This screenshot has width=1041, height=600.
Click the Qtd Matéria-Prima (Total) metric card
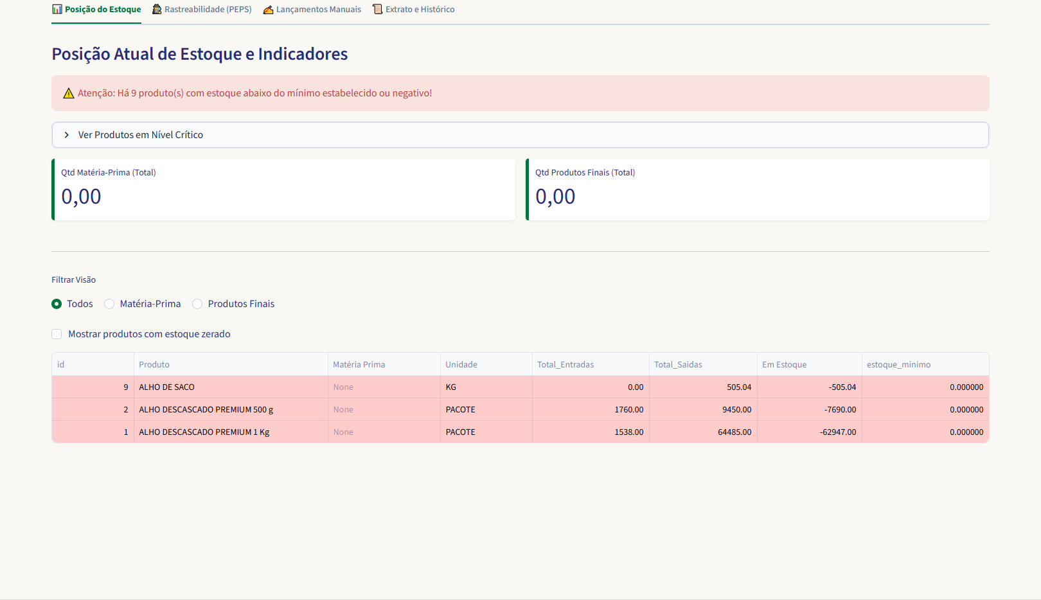pos(283,190)
